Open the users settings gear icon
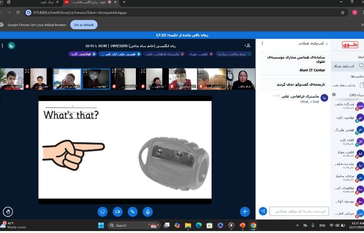Screen dimensions: 364x233 coord(334,95)
